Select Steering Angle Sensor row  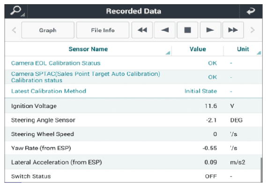click(133, 120)
